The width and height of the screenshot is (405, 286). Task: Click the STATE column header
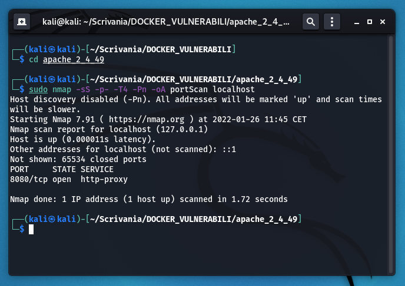[x=64, y=170]
